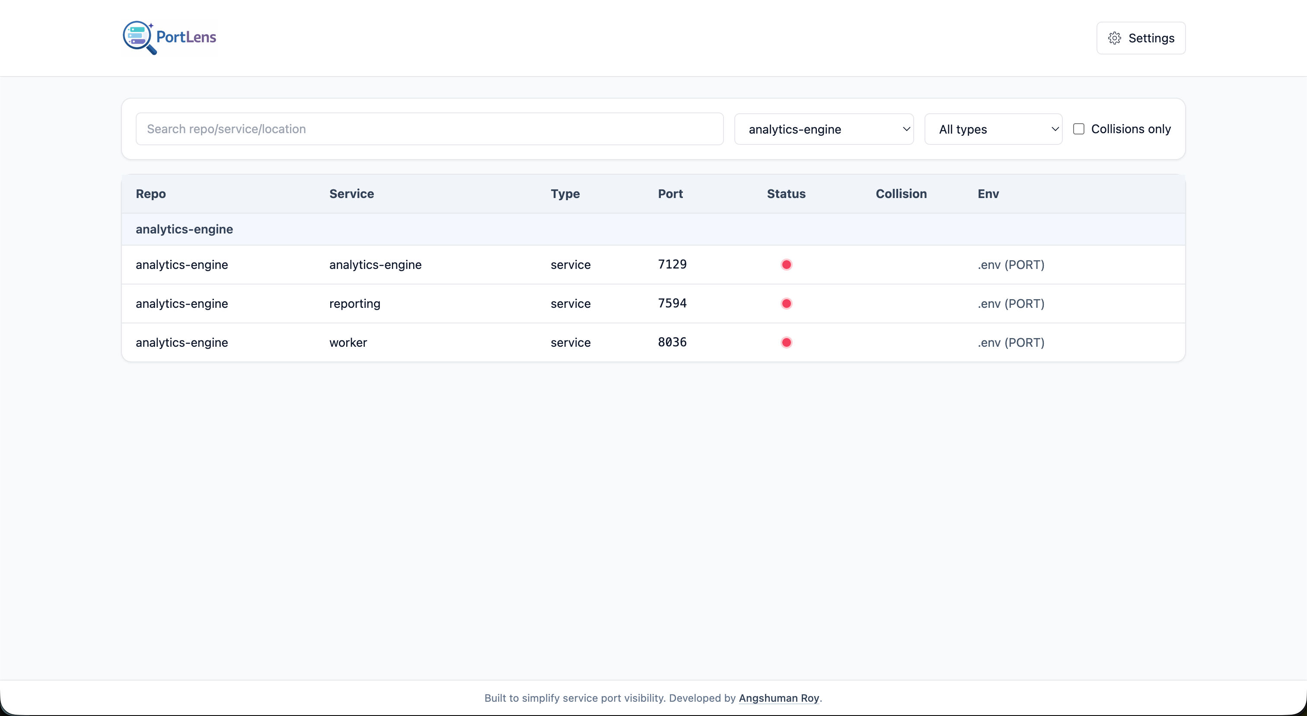Screen dimensions: 1307x716
Task: Click the red status dot for worker service
Action: point(787,342)
